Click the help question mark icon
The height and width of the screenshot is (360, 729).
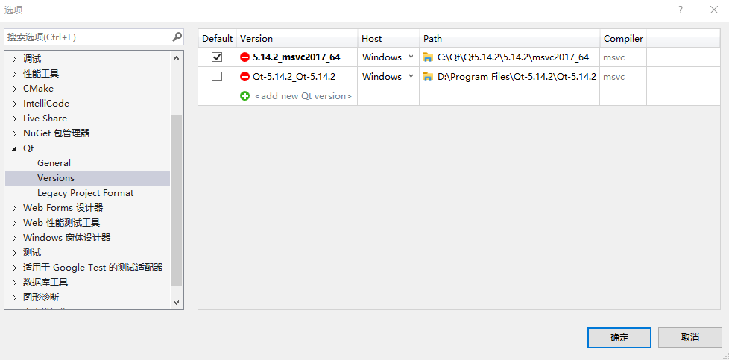680,10
